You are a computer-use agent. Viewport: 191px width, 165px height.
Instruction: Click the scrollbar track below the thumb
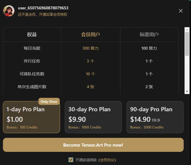(187, 72)
